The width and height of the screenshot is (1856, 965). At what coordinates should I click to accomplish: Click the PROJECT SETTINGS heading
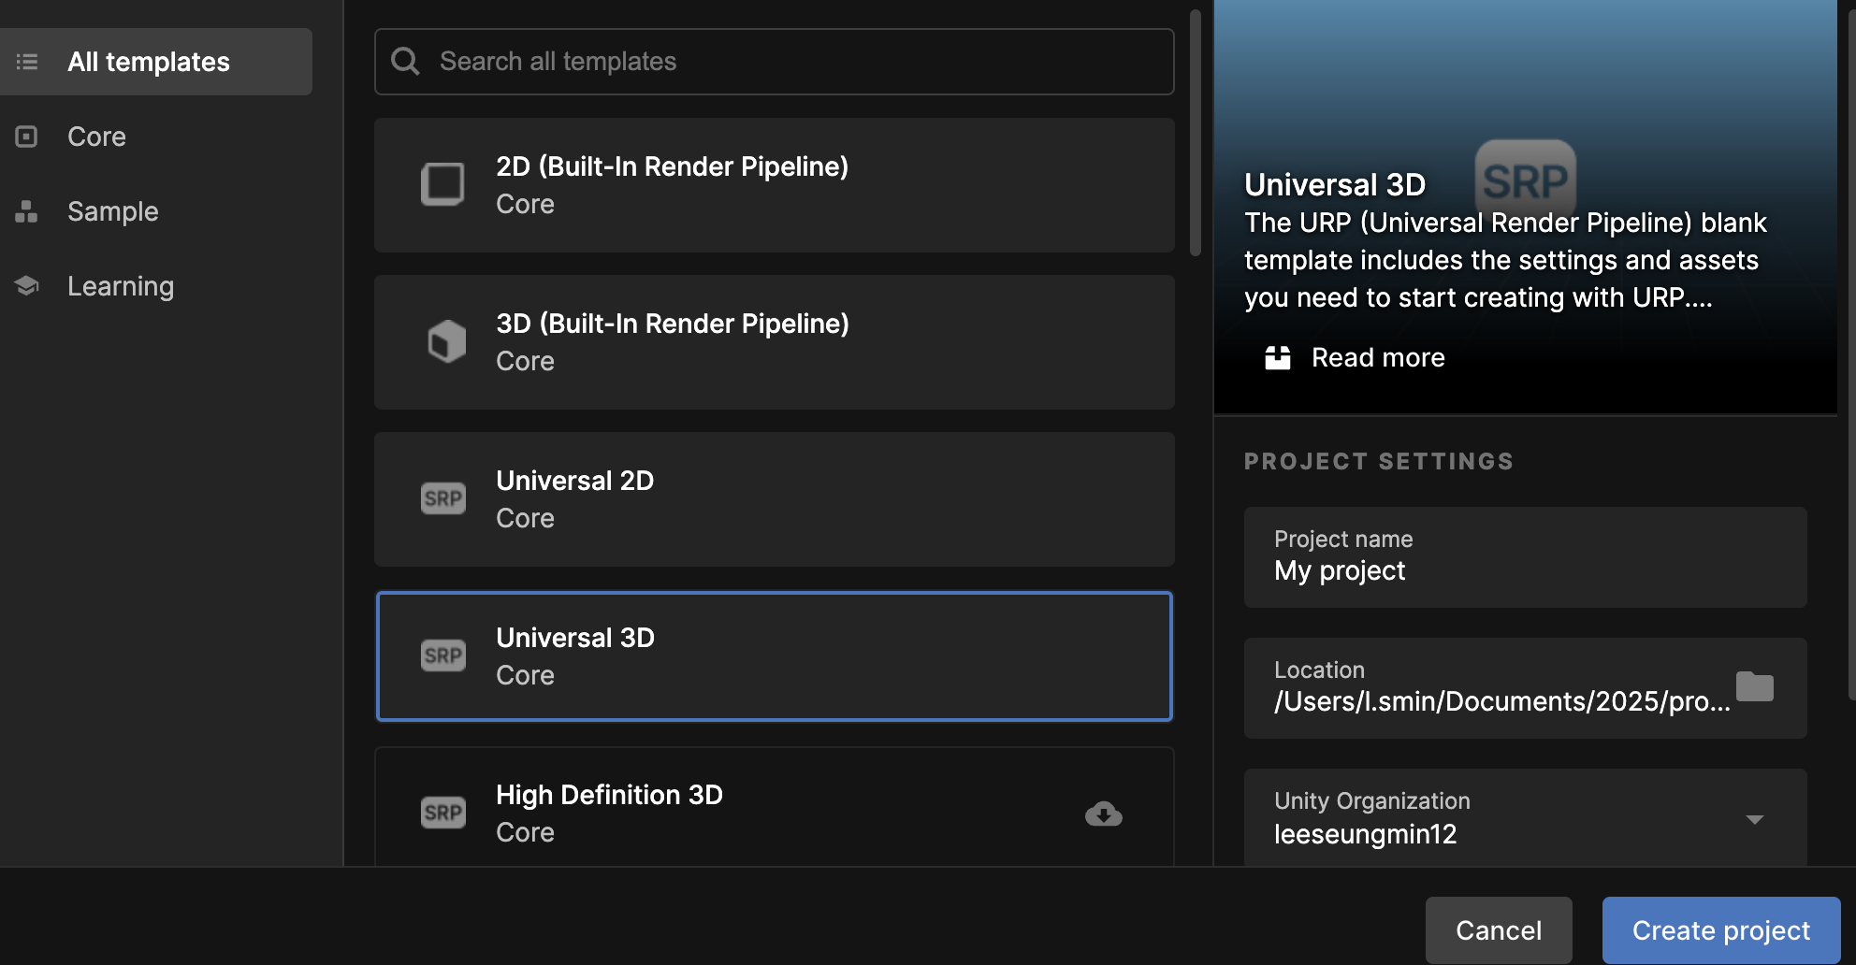point(1379,461)
